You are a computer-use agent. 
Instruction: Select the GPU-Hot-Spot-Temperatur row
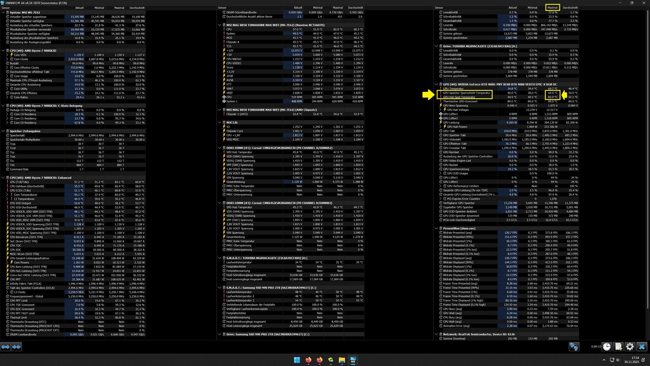(459, 97)
